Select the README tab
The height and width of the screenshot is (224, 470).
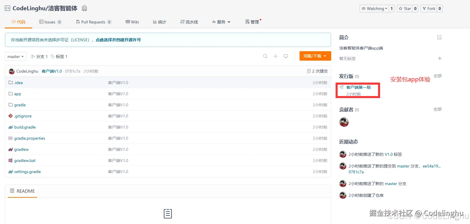pos(23,191)
